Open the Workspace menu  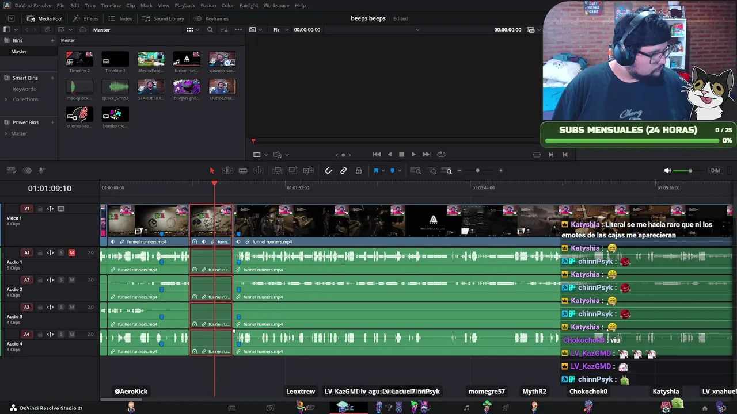click(x=276, y=5)
